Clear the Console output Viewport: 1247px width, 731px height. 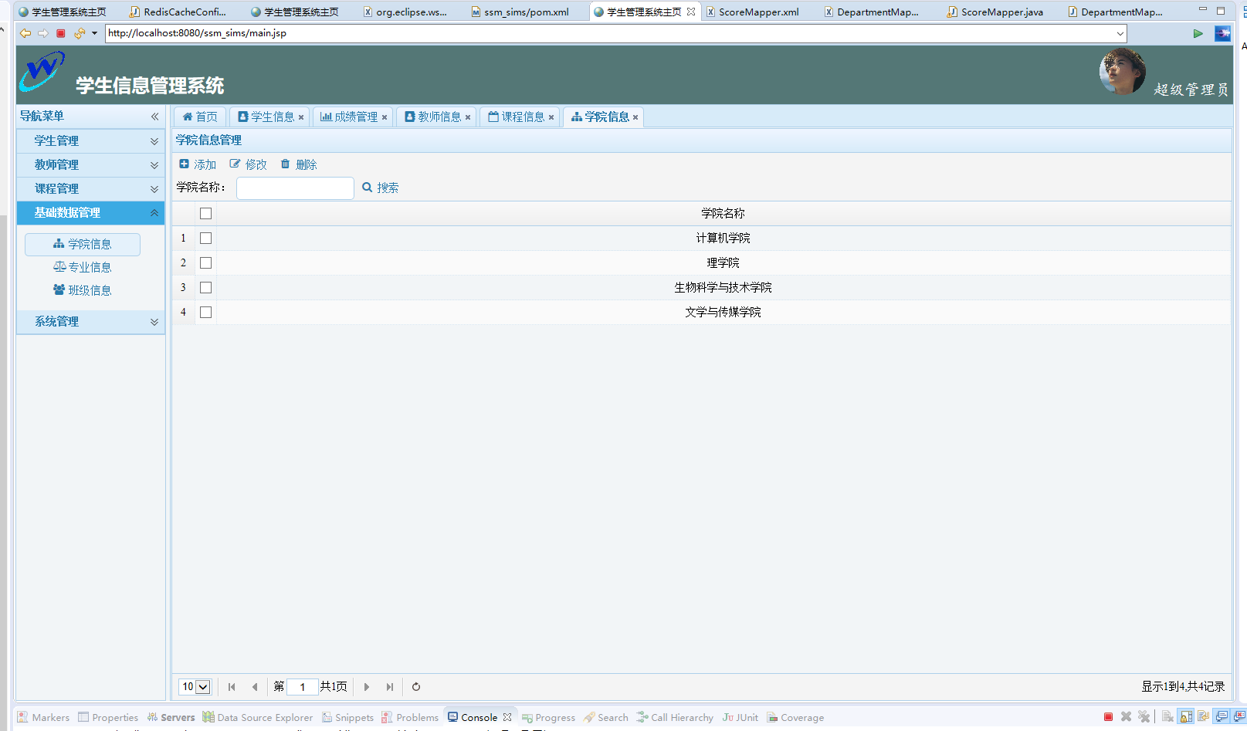coord(1167,717)
